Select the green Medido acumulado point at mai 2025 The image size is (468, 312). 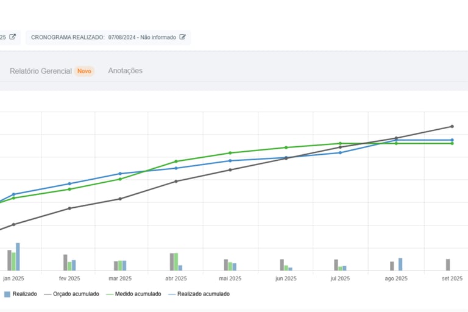pyautogui.click(x=230, y=153)
